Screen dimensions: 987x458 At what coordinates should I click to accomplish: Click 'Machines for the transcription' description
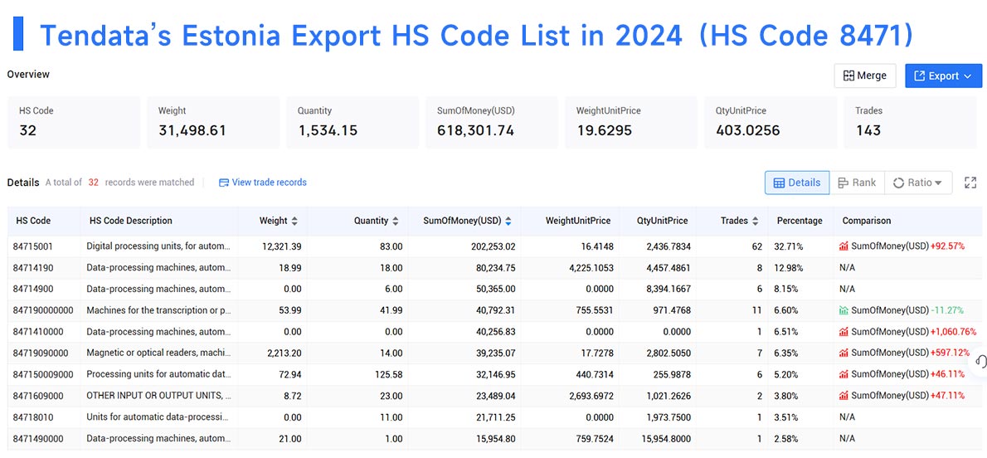coord(158,310)
